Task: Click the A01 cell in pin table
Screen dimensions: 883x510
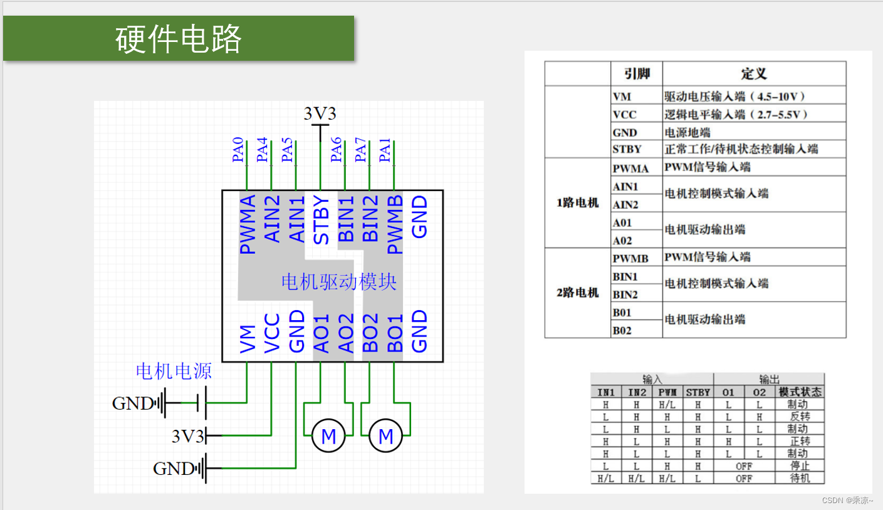Action: (x=637, y=222)
